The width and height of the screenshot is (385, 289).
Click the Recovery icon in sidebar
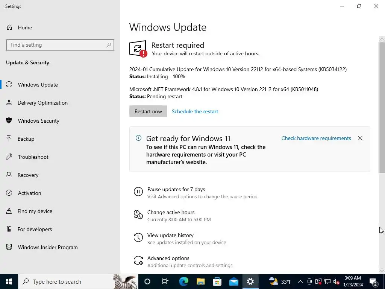coord(9,175)
